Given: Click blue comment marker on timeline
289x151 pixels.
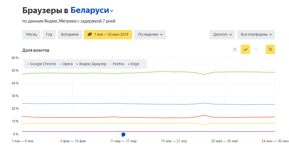Looking at the screenshot, I should [x=123, y=134].
